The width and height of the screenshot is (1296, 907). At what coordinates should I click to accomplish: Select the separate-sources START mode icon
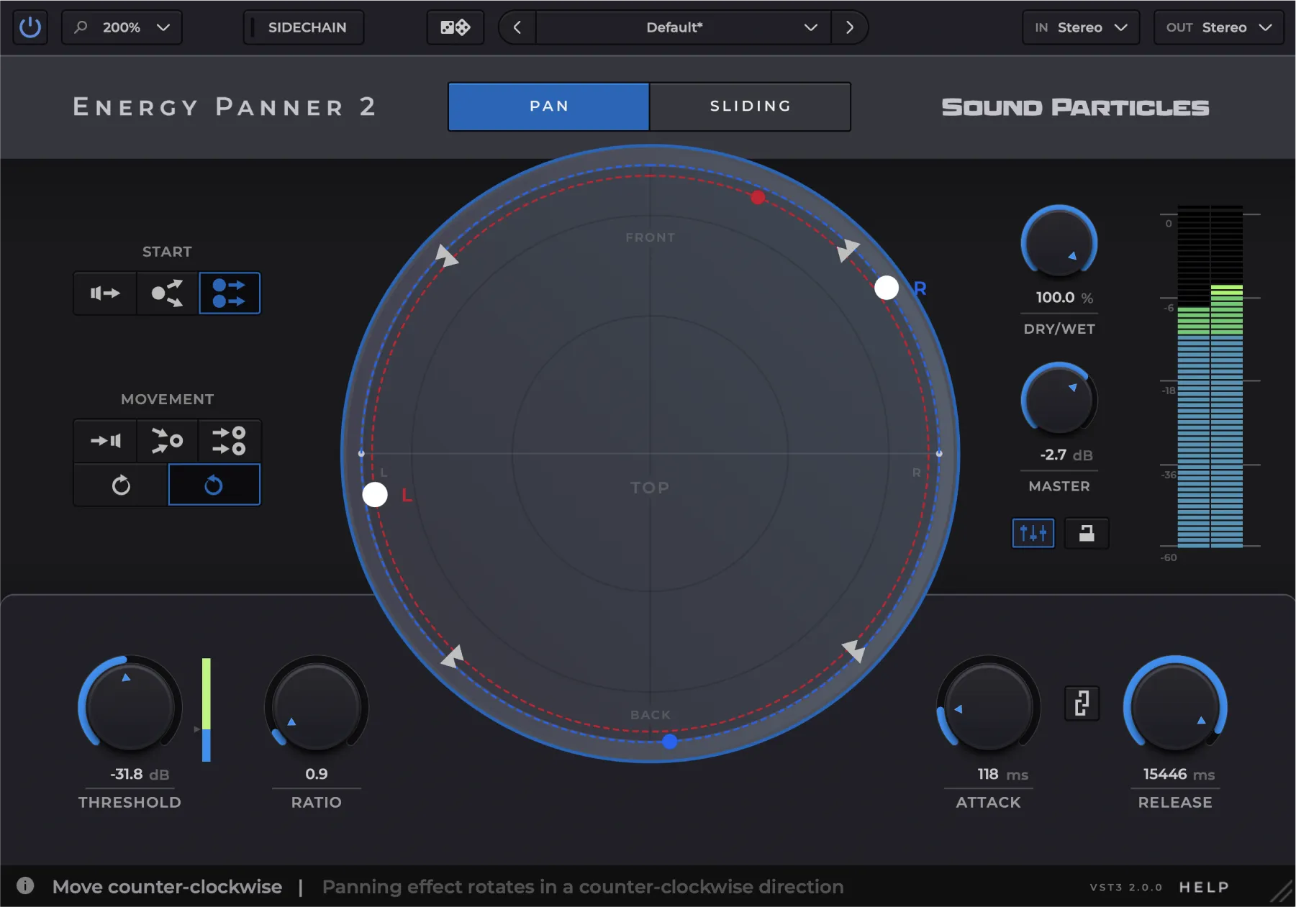pos(230,293)
